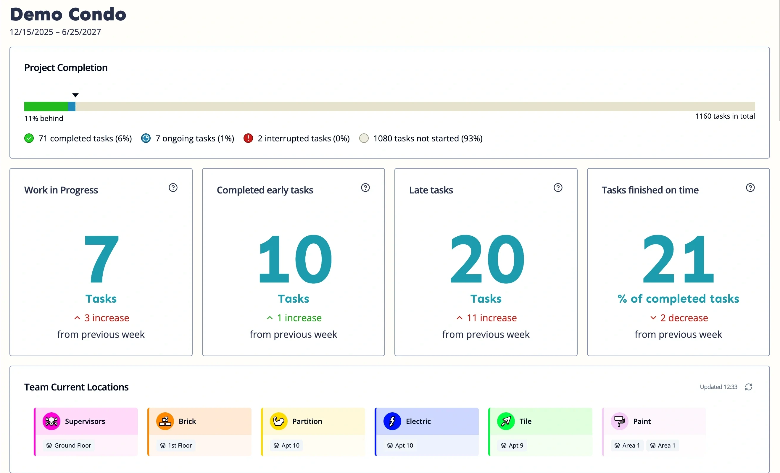The image size is (780, 473).
Task: Click the big number 21 in finished on time
Action: (679, 259)
